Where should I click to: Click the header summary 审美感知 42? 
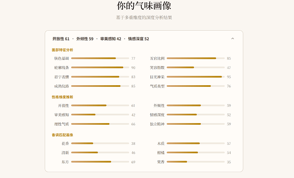point(111,39)
